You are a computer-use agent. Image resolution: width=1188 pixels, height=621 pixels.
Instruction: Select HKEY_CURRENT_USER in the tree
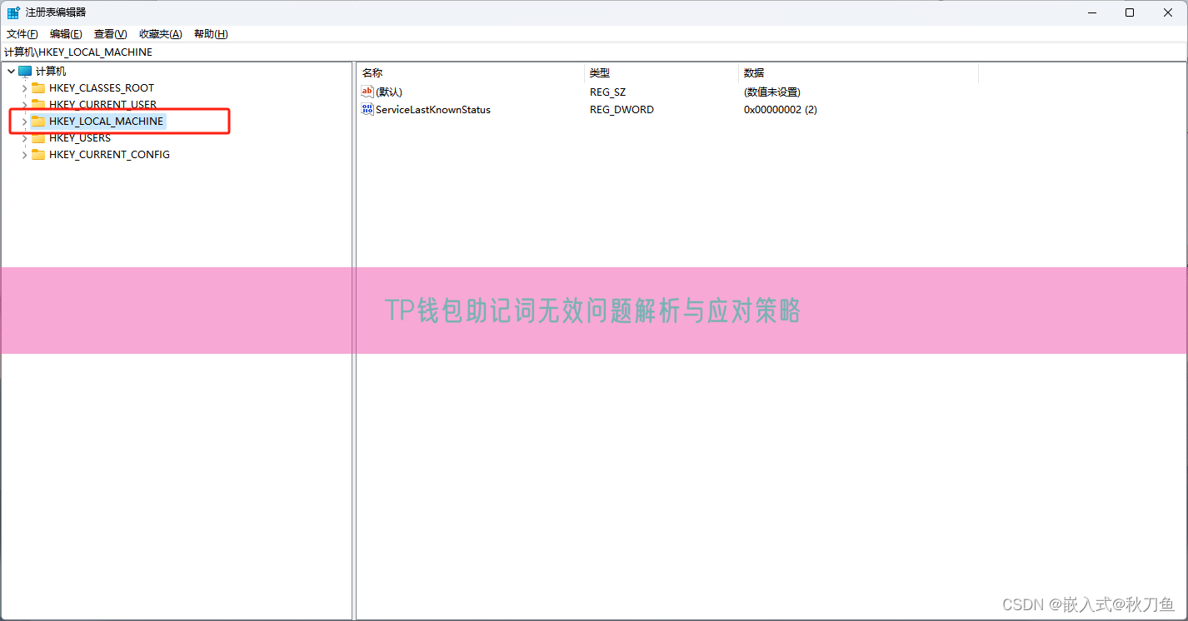[x=103, y=105]
